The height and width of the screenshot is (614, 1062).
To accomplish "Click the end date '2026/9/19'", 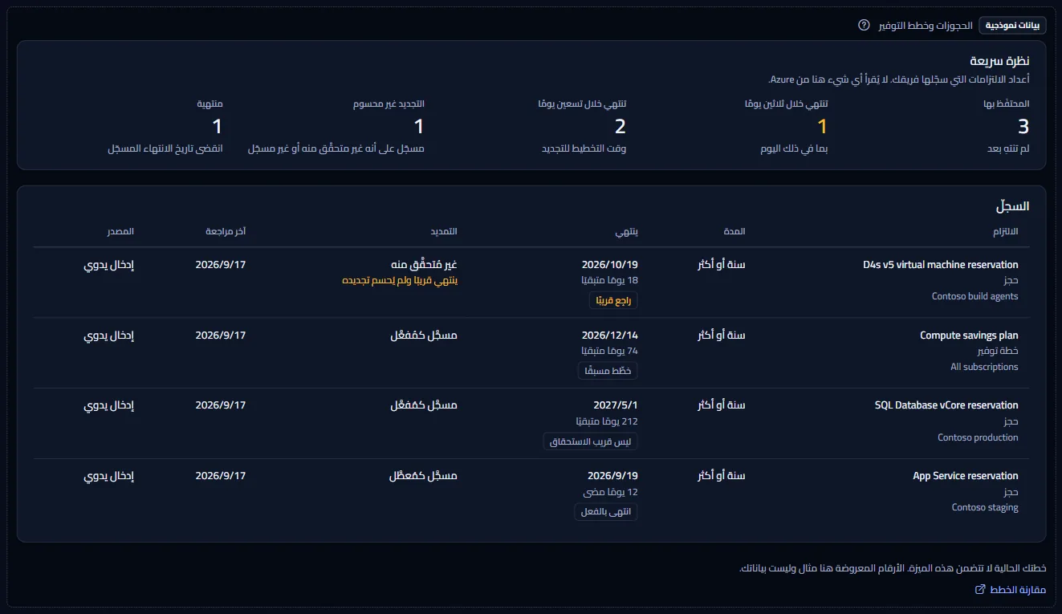I will (612, 476).
